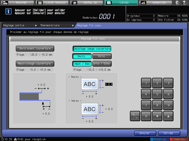
Task: Click Qté fichier 89.428% value
Action: 182,20
